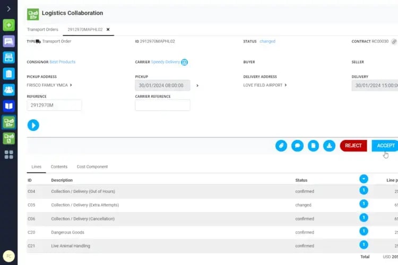Image resolution: width=398 pixels, height=265 pixels.
Task: Click the Logistics Collaboration header logo
Action: (x=33, y=14)
